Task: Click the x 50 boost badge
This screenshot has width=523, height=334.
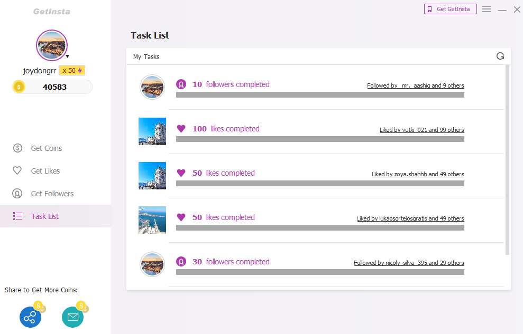Action: click(x=71, y=71)
